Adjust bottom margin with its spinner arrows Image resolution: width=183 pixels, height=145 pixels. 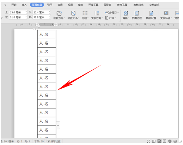pyautogui.click(x=50, y=12)
